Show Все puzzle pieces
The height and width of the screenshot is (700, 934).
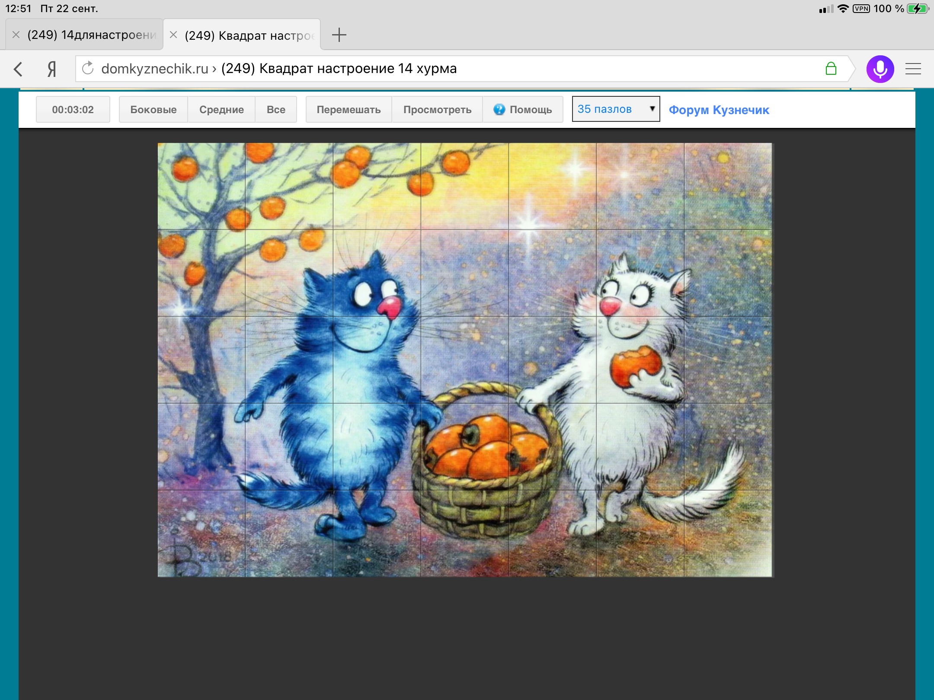(x=276, y=110)
